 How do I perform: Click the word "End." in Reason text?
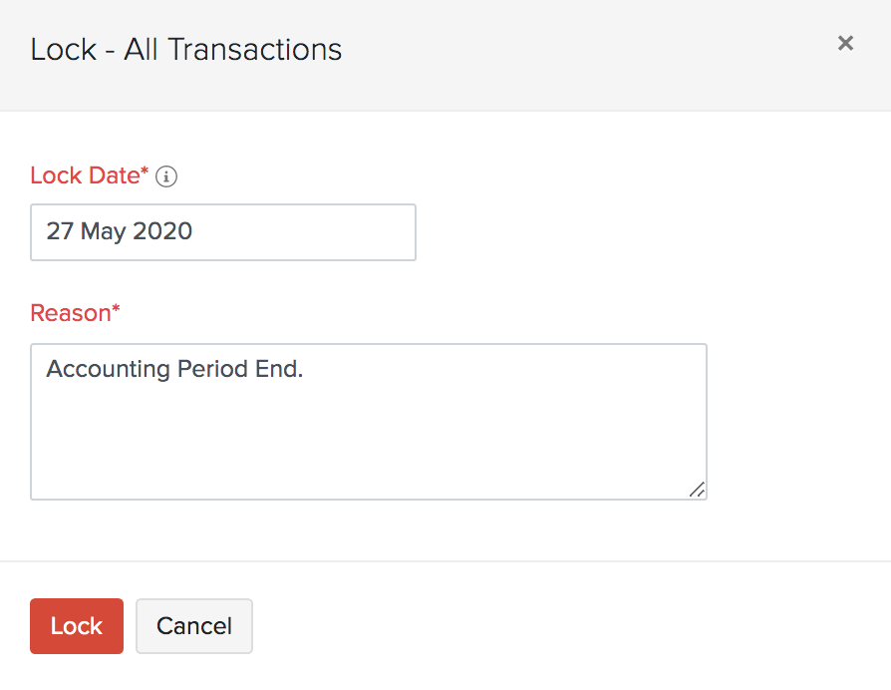coord(279,369)
